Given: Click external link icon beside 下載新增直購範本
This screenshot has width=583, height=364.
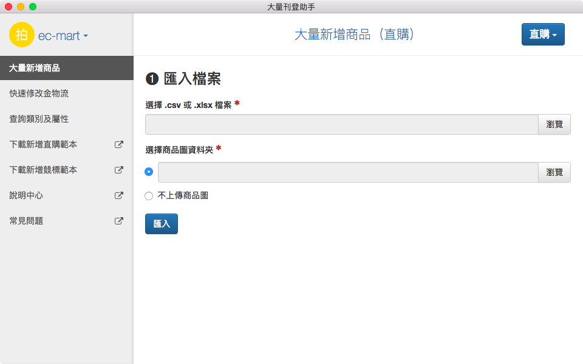Looking at the screenshot, I should click(119, 145).
